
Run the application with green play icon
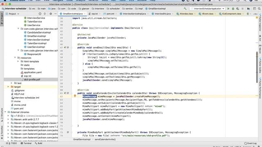[x=228, y=9]
